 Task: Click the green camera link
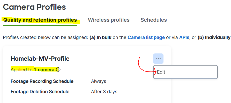point(47,69)
